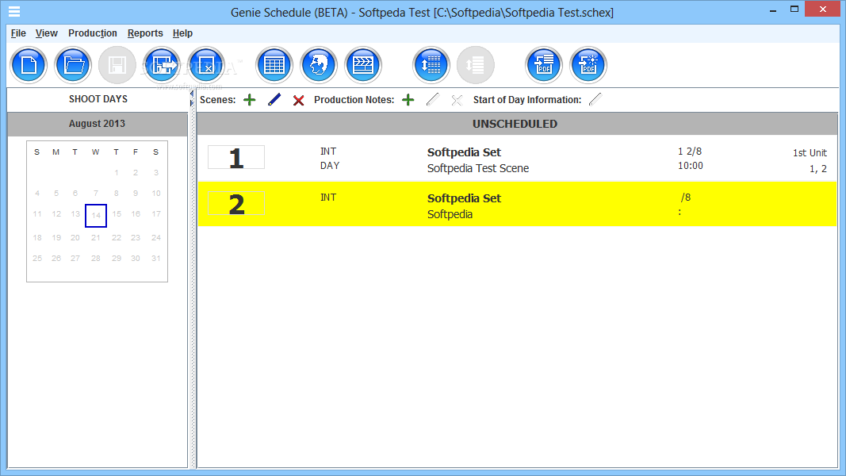Viewport: 846px width, 476px height.
Task: Click the SHOOT DAYS panel header
Action: coord(98,99)
